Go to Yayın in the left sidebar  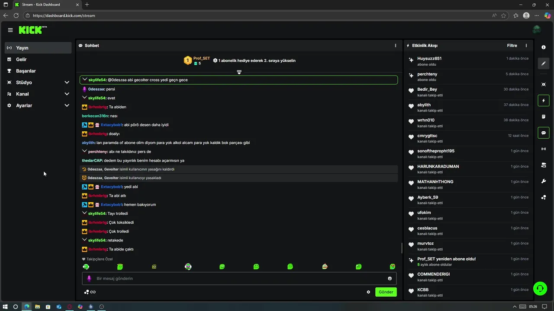[38, 48]
